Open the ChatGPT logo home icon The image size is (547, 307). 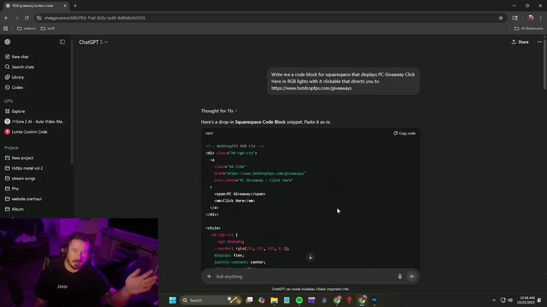click(x=7, y=42)
